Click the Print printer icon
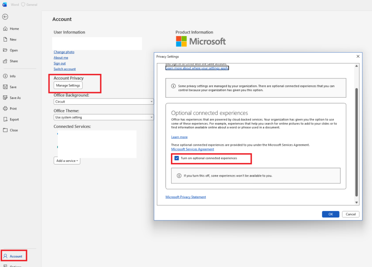 (x=5, y=109)
